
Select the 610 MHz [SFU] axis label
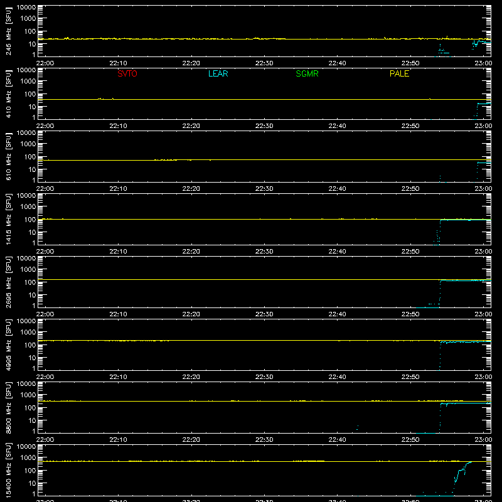click(x=9, y=157)
